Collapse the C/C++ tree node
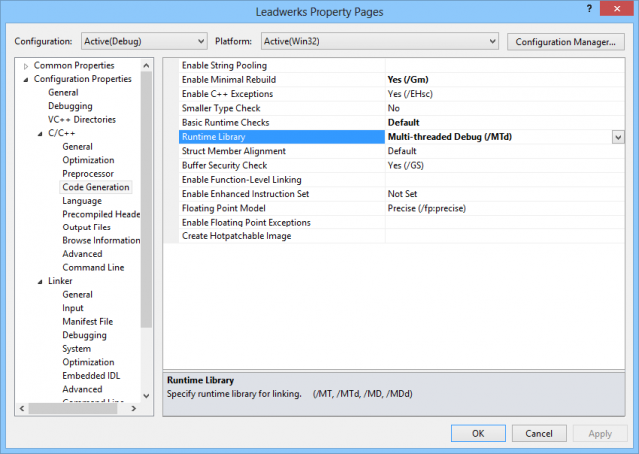The height and width of the screenshot is (454, 639). [40, 133]
